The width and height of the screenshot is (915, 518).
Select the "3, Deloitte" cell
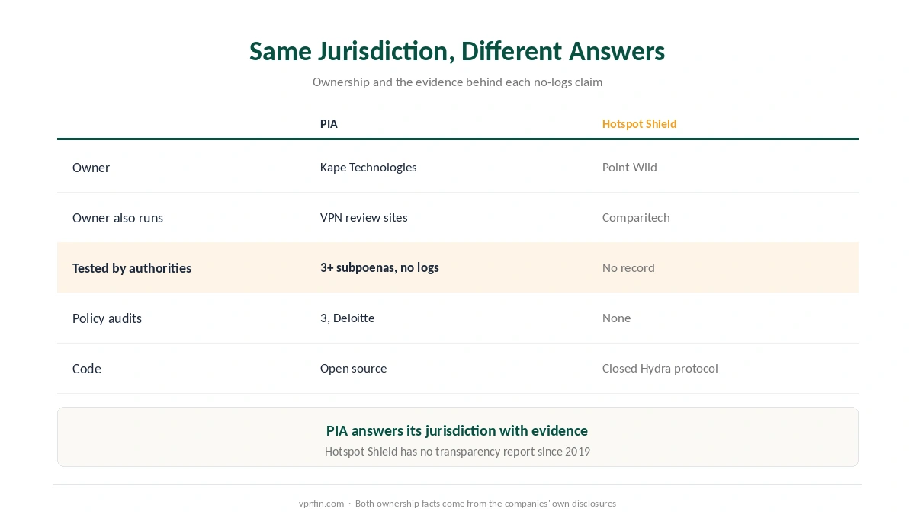[347, 318]
